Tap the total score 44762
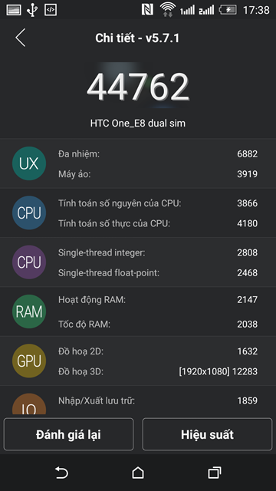276x491 pixels. pos(138,87)
